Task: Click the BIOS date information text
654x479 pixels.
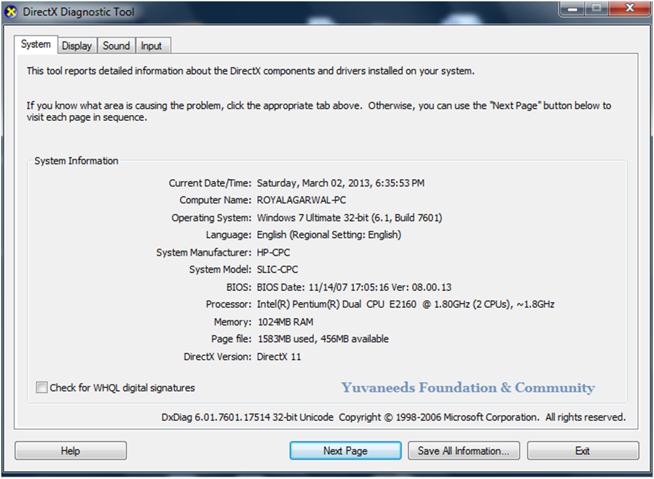Action: (x=353, y=287)
